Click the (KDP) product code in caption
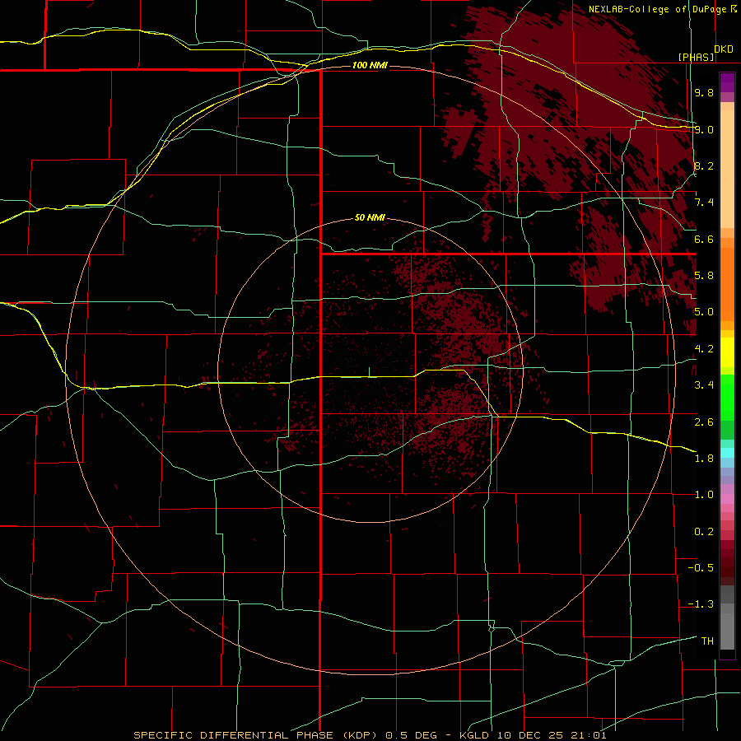 click(x=360, y=735)
